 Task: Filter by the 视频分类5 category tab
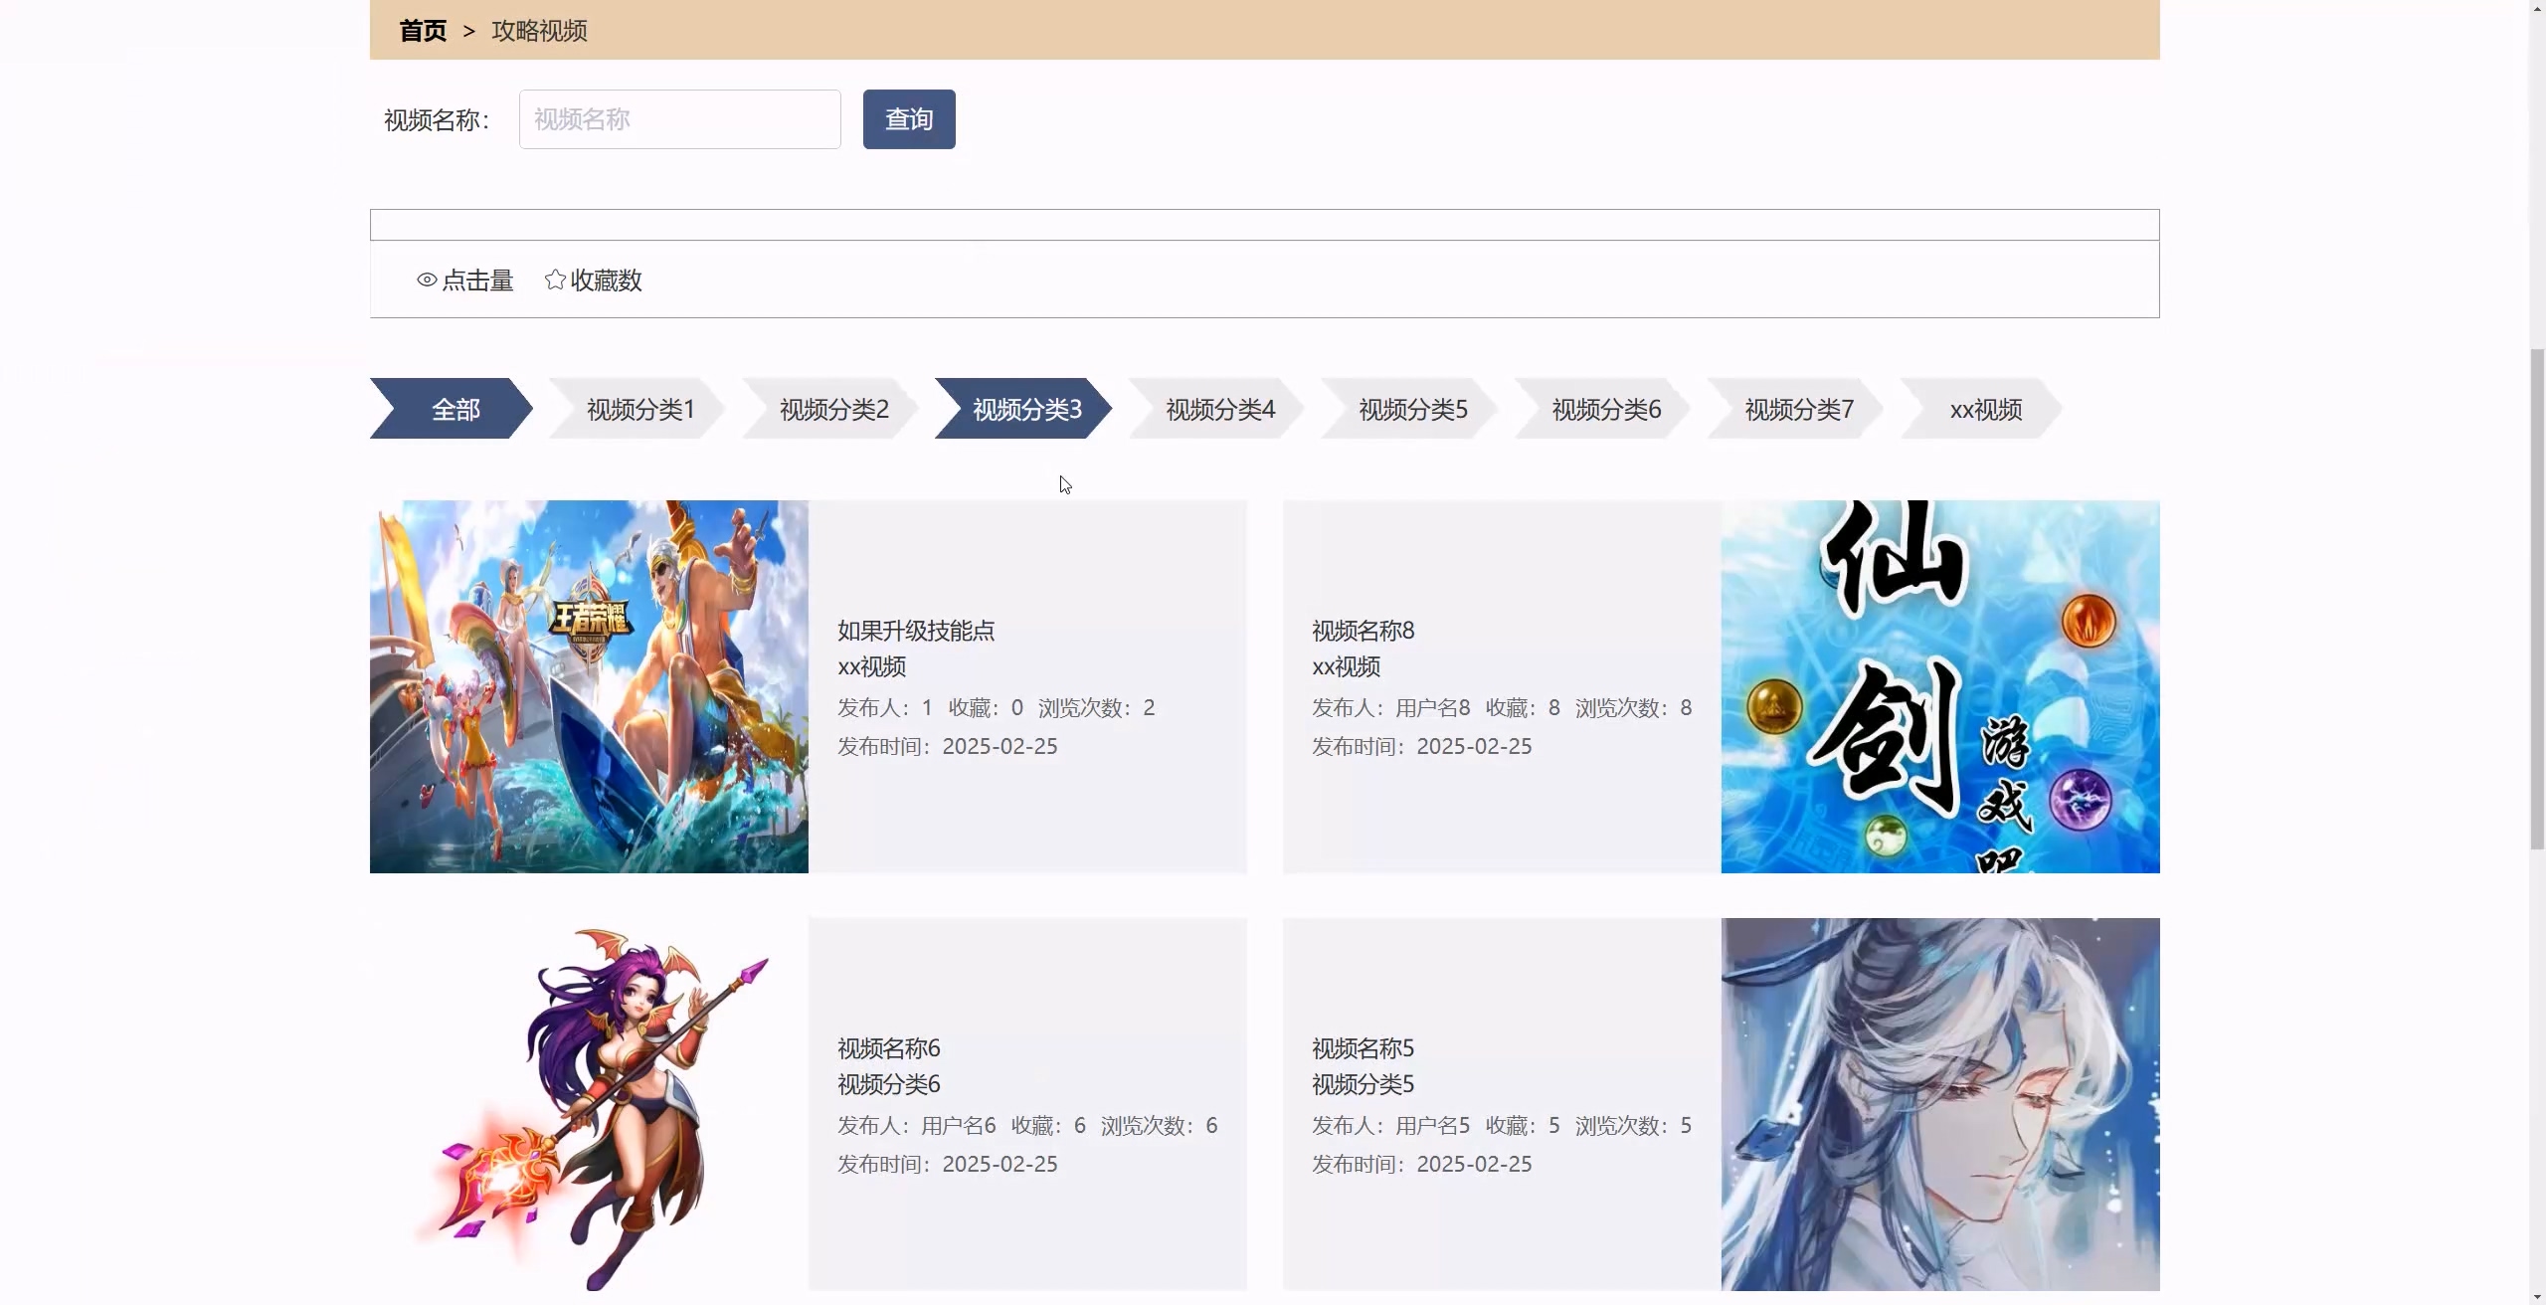[x=1411, y=409]
